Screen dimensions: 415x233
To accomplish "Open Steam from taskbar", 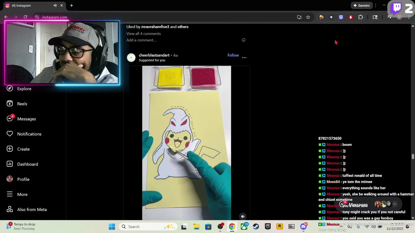I will [256, 227].
